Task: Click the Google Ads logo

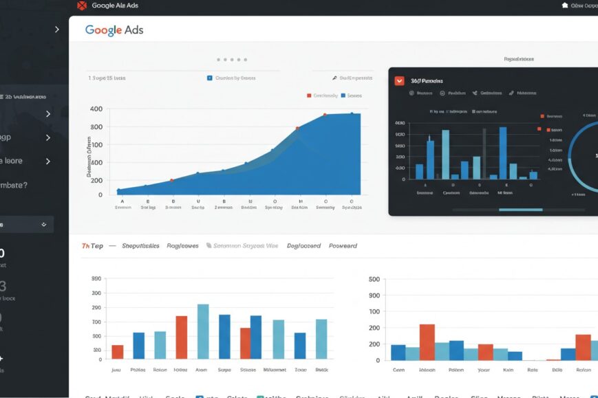Action: point(114,30)
